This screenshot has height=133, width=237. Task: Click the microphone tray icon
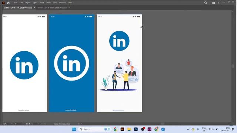[x=198, y=129]
